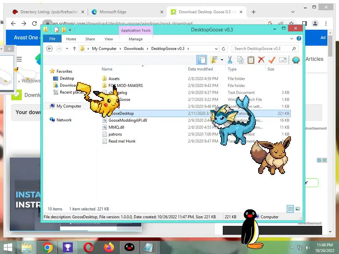Open the View ribbon tab
339x254 pixels.
click(109, 39)
